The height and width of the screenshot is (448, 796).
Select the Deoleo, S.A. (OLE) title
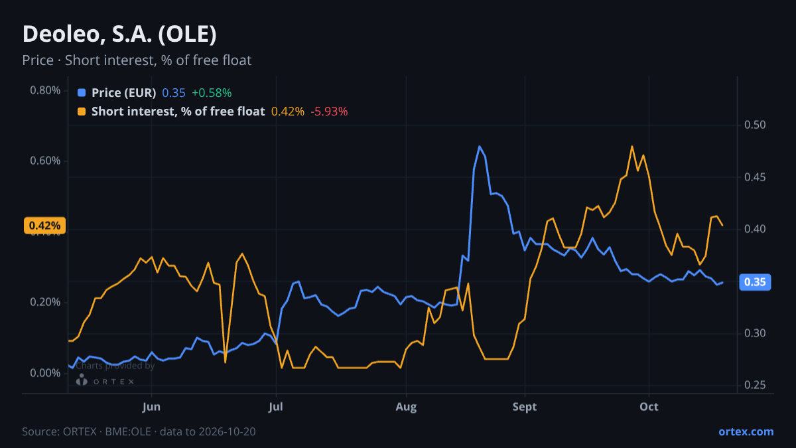[119, 34]
